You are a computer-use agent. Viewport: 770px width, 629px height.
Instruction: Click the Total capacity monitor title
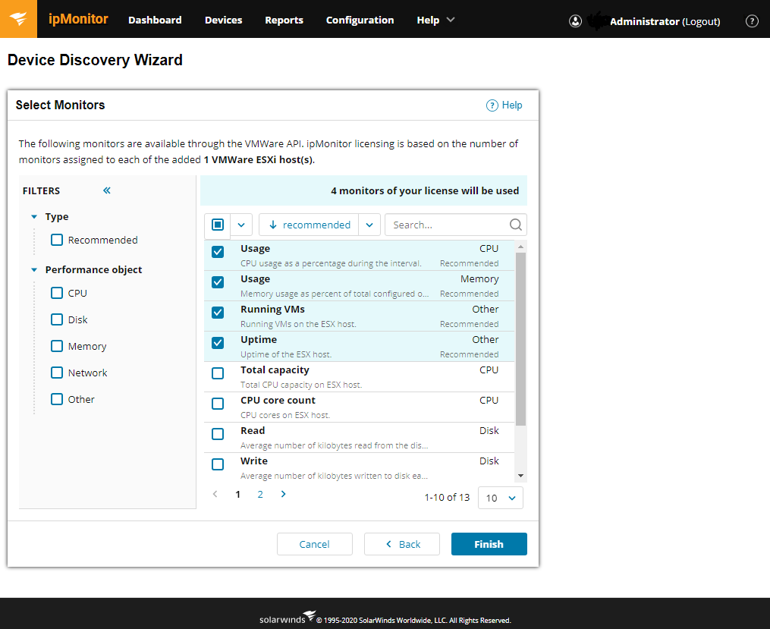coord(275,370)
